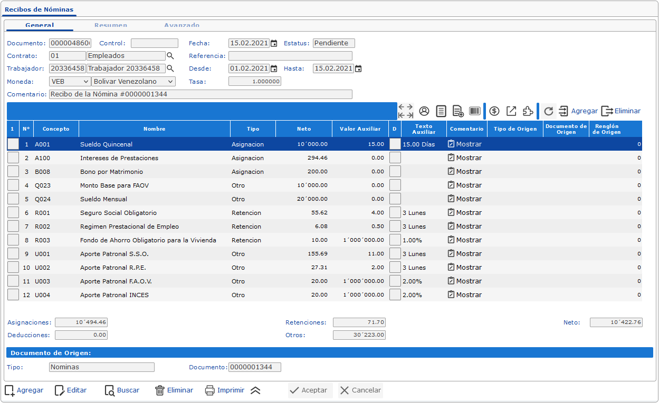Click the magnifier search icon beside Trabajador
659x403 pixels.
coord(170,68)
